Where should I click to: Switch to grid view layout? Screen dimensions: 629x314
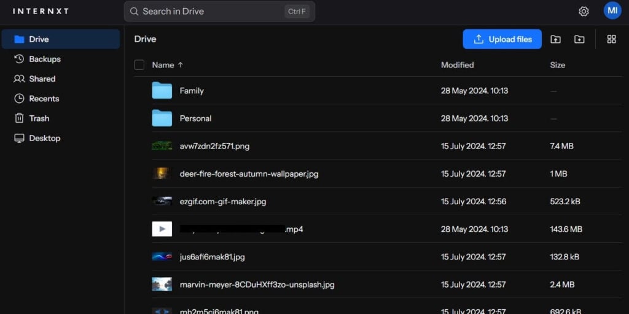(611, 39)
